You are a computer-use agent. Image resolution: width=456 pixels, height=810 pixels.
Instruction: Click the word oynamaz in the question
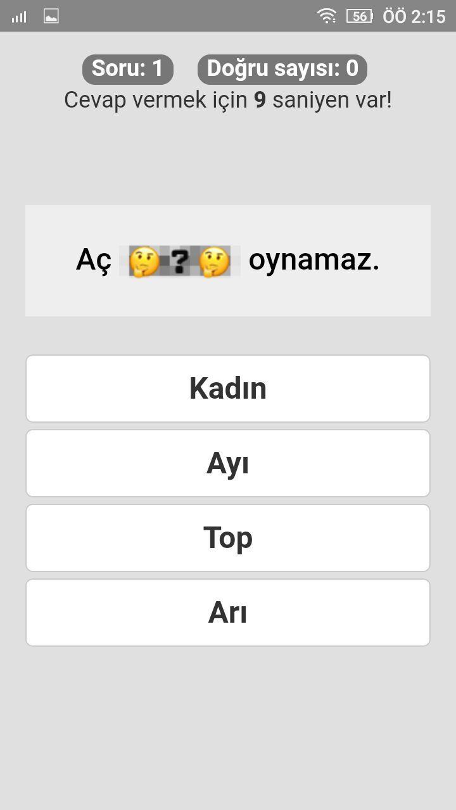[313, 260]
